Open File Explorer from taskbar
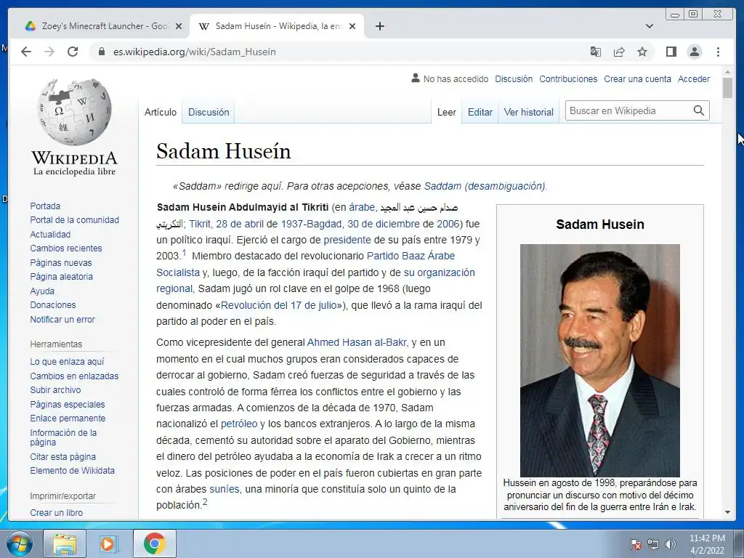The height and width of the screenshot is (558, 744). pos(65,543)
